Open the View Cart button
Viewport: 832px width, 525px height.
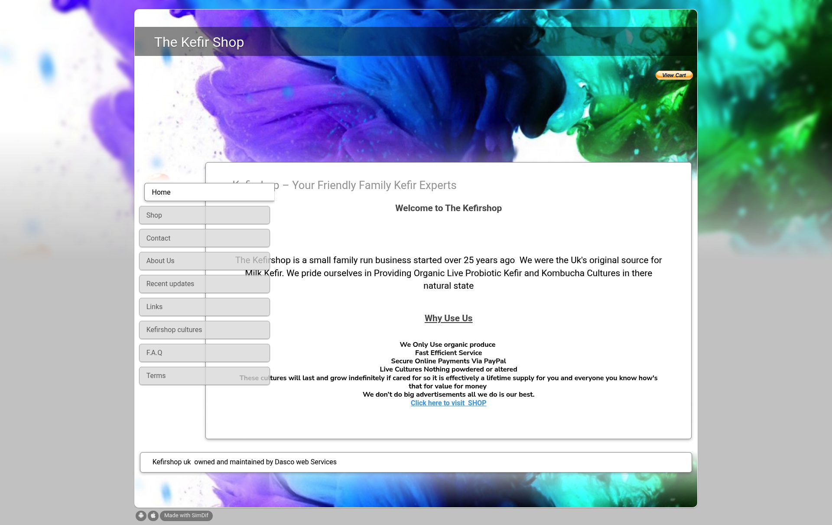674,75
